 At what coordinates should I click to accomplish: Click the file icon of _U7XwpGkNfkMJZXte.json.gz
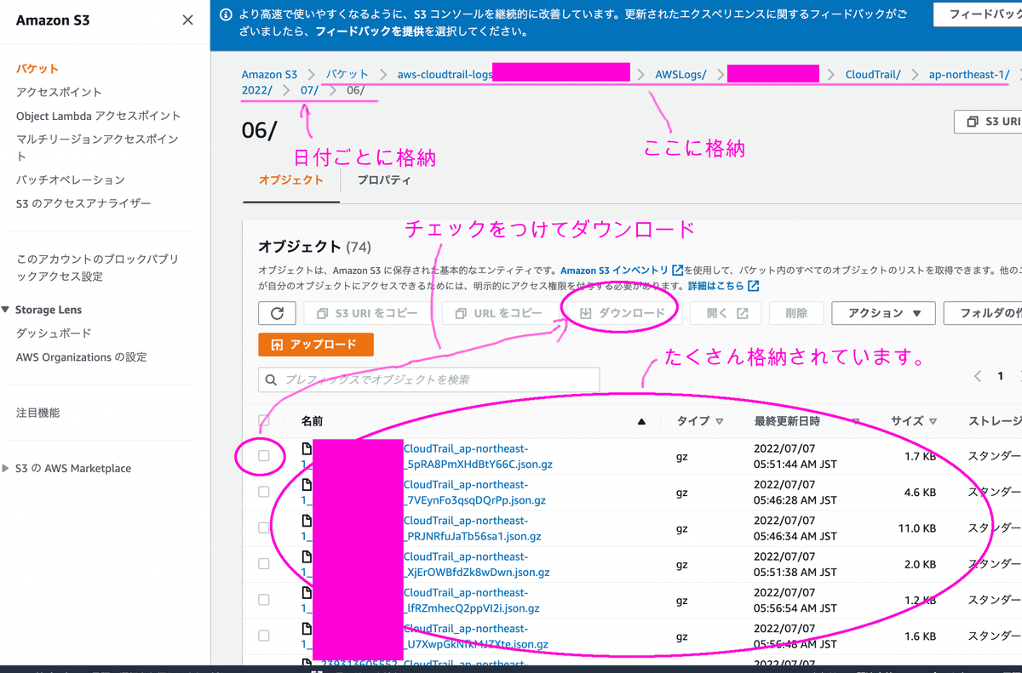[x=306, y=628]
